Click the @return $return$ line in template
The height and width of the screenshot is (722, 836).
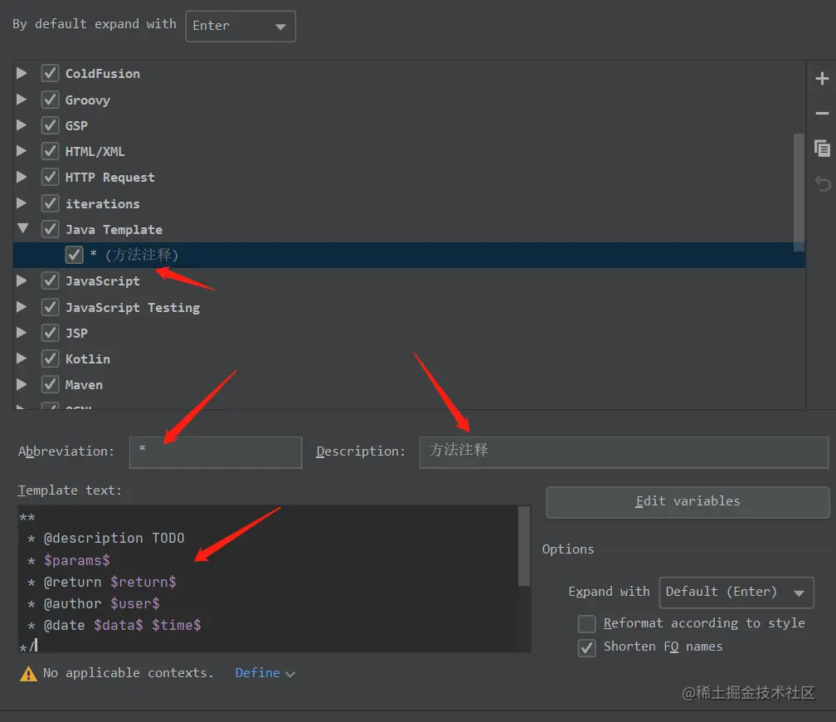coord(109,583)
